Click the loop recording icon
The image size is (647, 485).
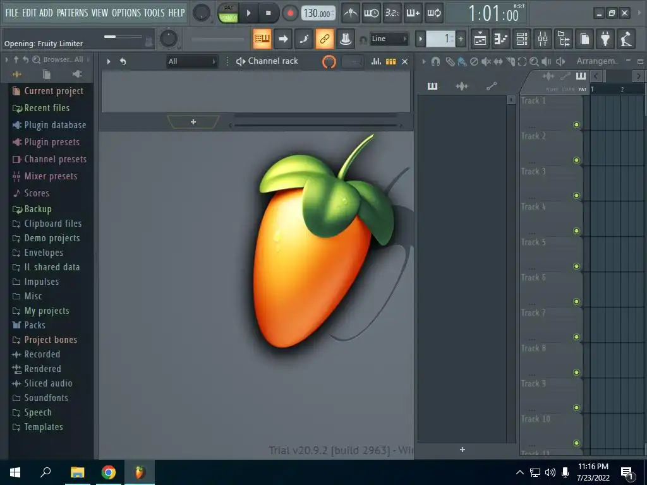point(433,13)
